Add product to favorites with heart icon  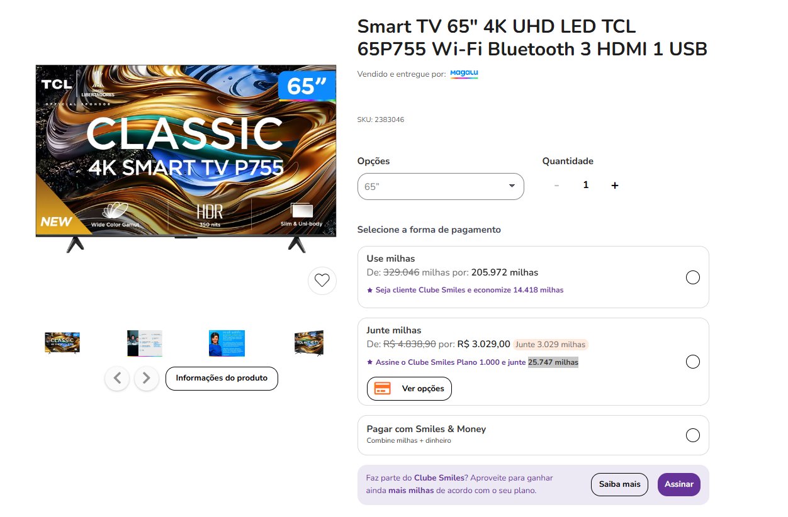coord(322,281)
